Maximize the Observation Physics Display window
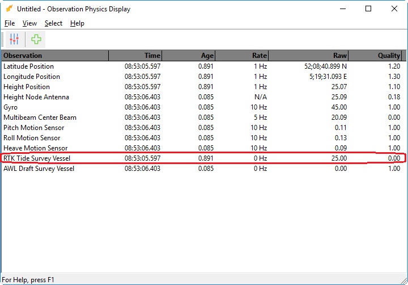The image size is (408, 285). click(x=368, y=9)
